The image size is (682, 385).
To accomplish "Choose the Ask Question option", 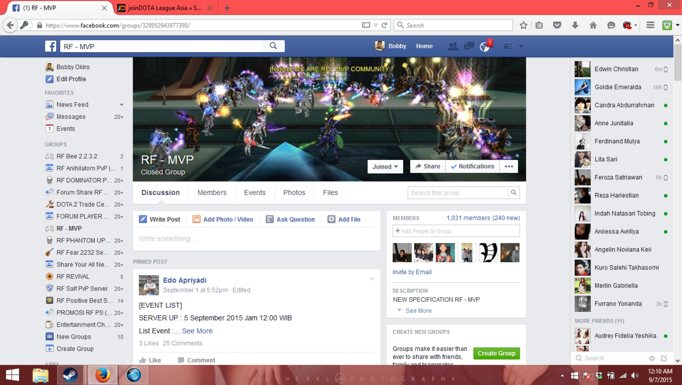I will [x=290, y=219].
